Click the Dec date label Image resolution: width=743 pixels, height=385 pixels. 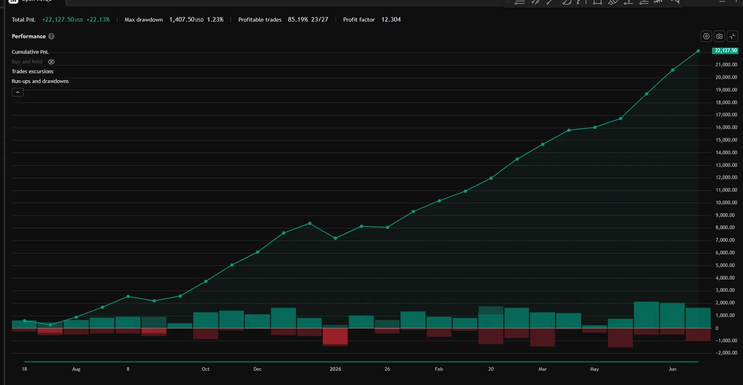click(258, 369)
